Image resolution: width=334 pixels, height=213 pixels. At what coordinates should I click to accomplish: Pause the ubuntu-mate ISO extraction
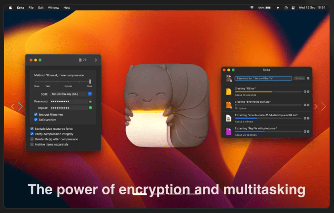(305, 118)
